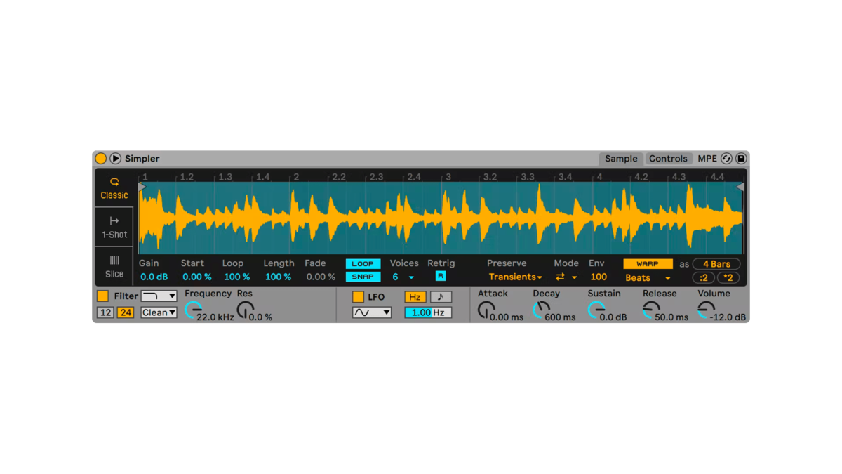
Task: Click the Release knob
Action: 651,310
